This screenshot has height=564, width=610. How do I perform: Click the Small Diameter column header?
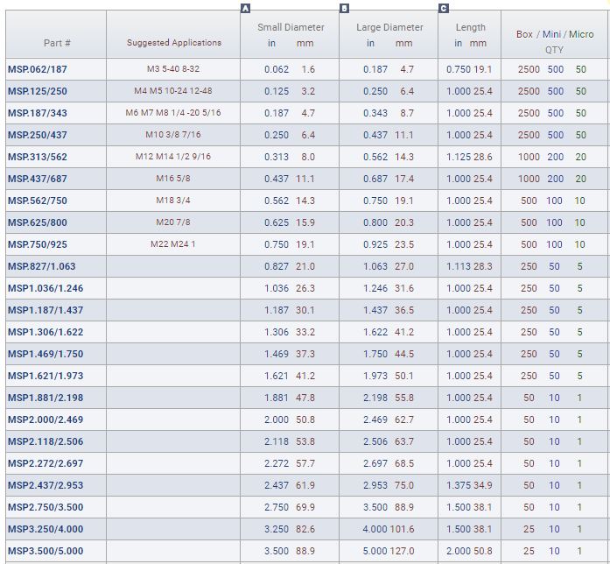291,27
